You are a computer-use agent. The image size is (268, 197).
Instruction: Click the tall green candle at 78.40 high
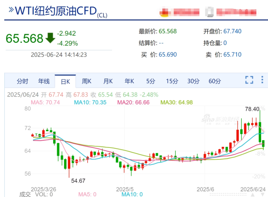coord(260,132)
